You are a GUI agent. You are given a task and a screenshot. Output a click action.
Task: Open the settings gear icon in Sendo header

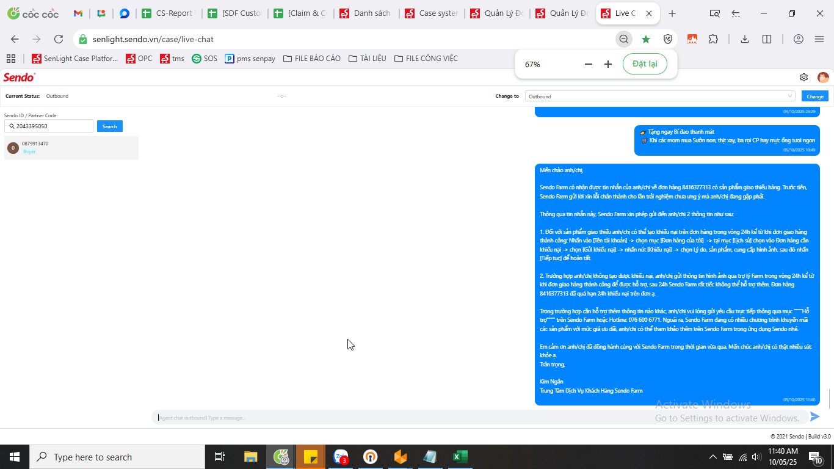pyautogui.click(x=804, y=78)
